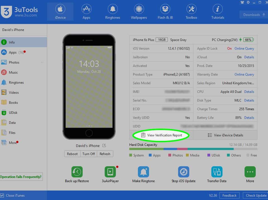Click the Sales Model MKU12 B/A value
268x200 pixels.
pos(181,83)
